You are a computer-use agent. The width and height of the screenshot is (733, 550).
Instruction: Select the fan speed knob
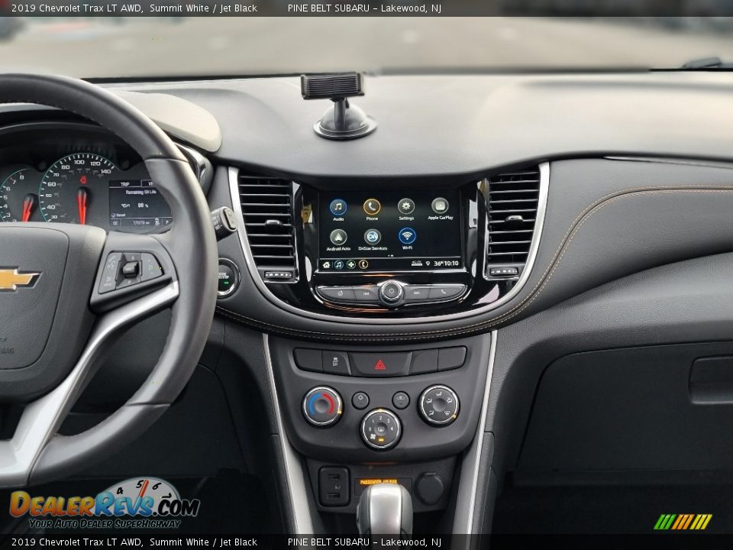[380, 429]
